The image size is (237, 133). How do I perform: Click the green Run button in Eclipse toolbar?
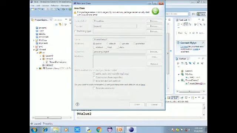point(70,9)
